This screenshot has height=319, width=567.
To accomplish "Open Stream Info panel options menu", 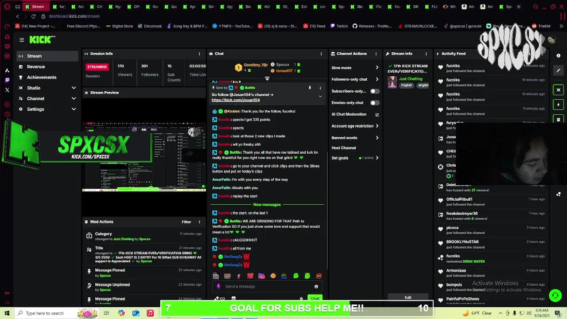I will click(x=426, y=54).
